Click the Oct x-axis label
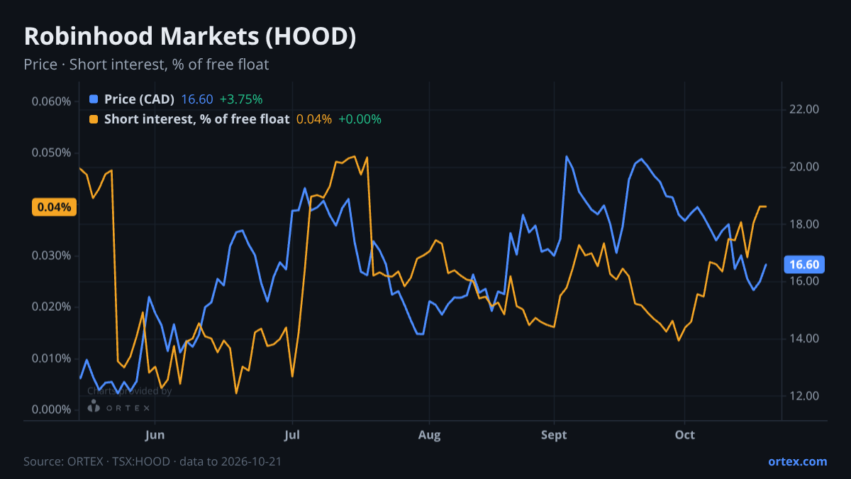The width and height of the screenshot is (851, 479). point(684,435)
